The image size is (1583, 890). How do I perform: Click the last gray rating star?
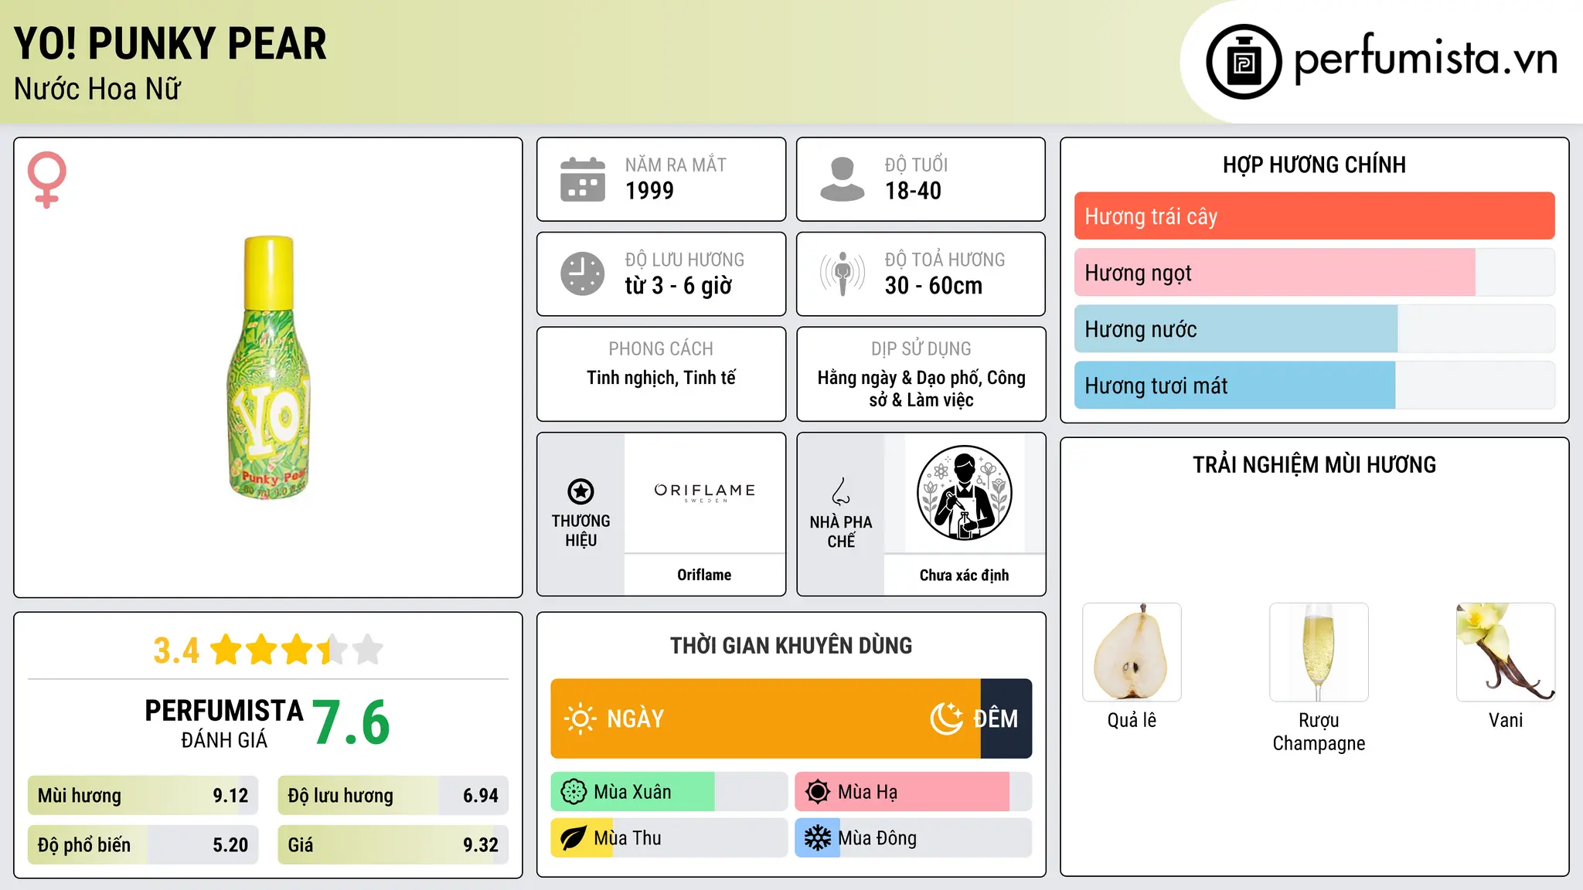click(x=368, y=650)
